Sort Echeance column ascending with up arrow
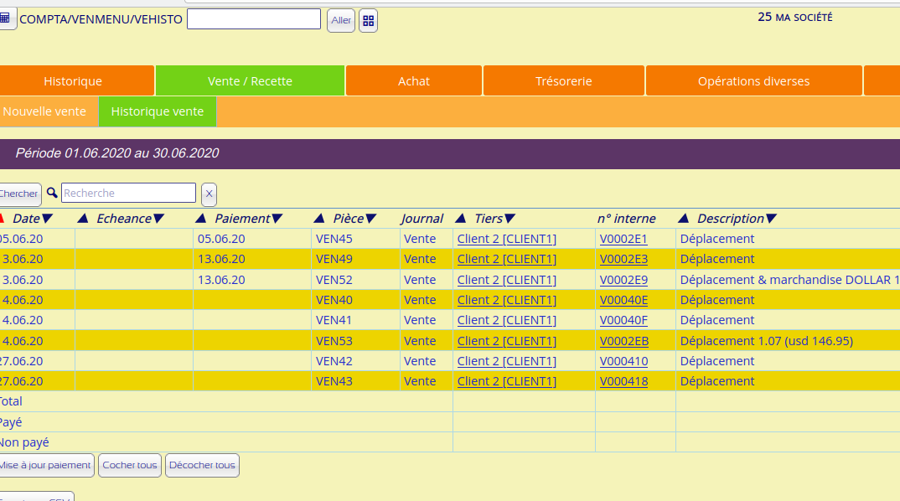Image resolution: width=900 pixels, height=501 pixels. point(83,219)
